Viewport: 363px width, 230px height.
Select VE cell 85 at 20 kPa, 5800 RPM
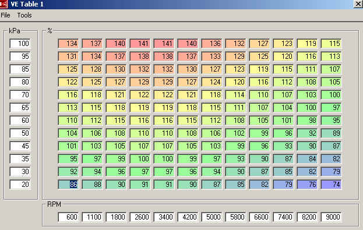(x=235, y=185)
